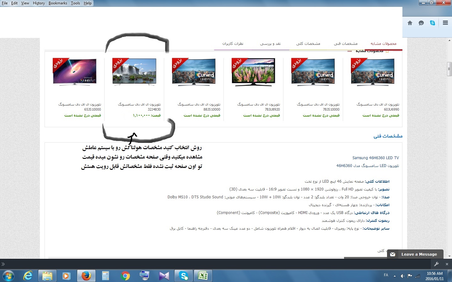Click the Firefox home icon
Image resolution: width=452 pixels, height=282 pixels.
click(410, 23)
